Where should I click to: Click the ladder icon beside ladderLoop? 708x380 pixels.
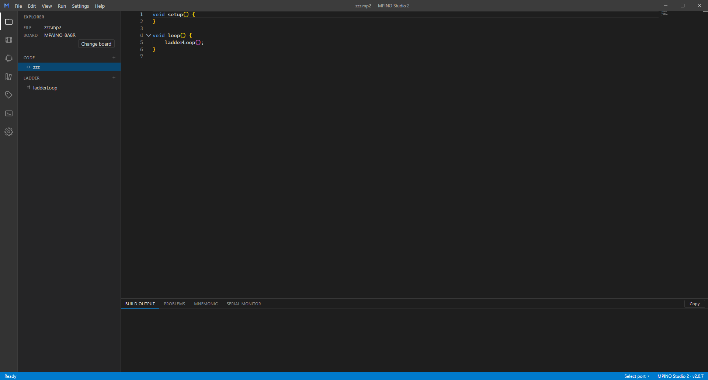click(28, 88)
